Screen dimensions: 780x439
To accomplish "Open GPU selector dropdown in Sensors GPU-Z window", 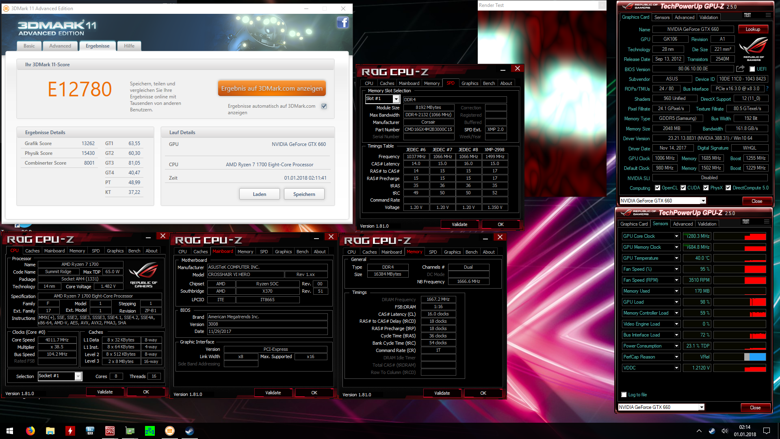I will [701, 407].
